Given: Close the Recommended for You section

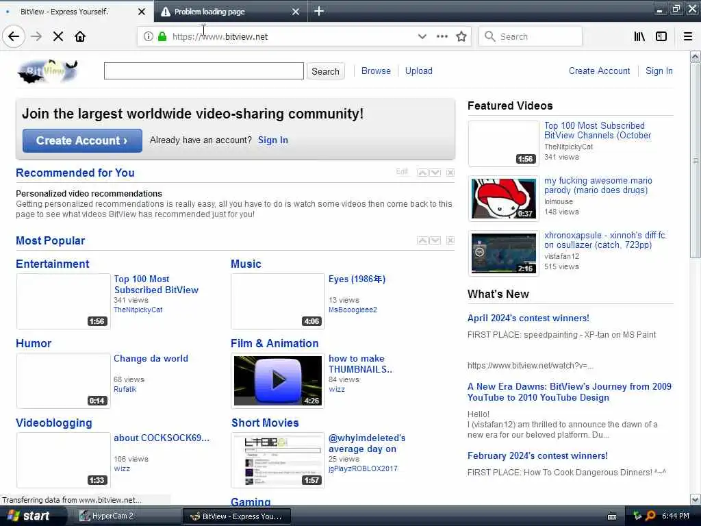Looking at the screenshot, I should click(x=450, y=173).
